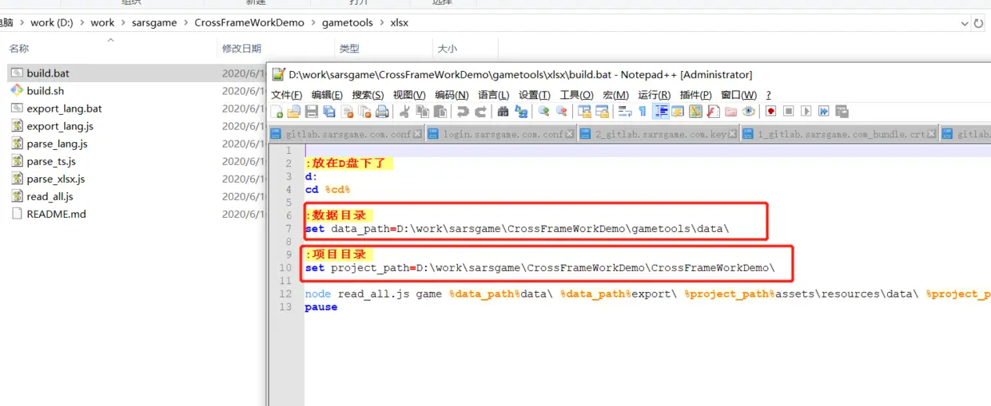This screenshot has height=406, width=991.
Task: Open the 设置(T) menu
Action: [x=535, y=95]
